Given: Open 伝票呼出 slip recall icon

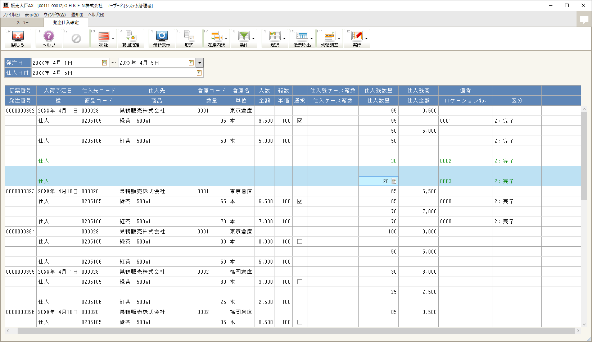Looking at the screenshot, I should (x=302, y=38).
